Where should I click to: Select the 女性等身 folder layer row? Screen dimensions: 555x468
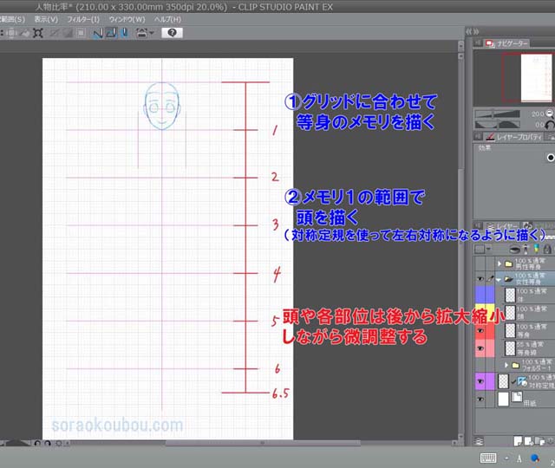[x=526, y=279]
